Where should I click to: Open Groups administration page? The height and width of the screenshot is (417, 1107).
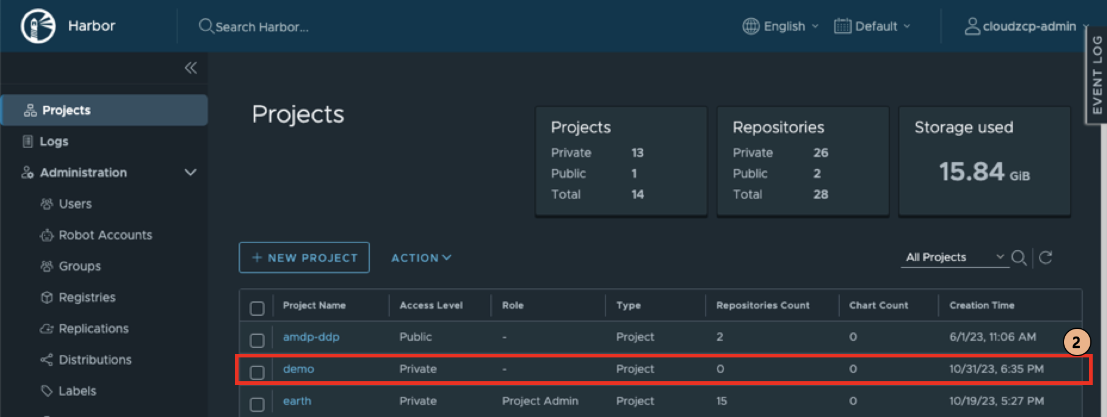click(x=80, y=266)
